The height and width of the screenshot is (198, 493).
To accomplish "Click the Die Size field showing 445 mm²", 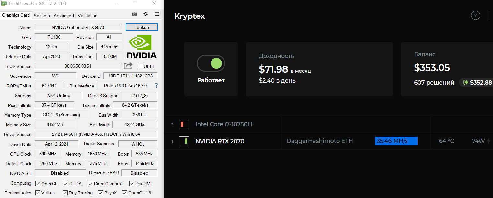I will coord(109,47).
